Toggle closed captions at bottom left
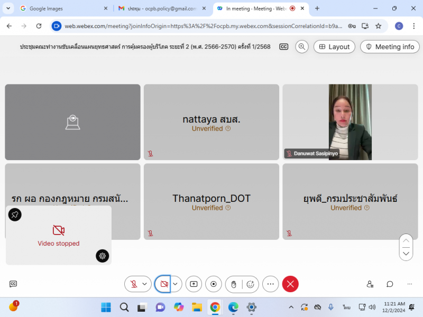The image size is (423, 317). 13,284
